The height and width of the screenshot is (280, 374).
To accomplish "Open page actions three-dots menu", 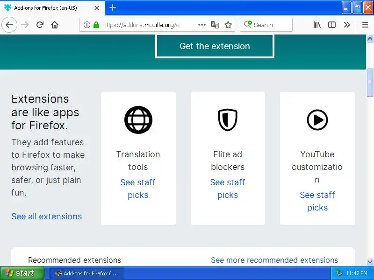I will tap(202, 25).
